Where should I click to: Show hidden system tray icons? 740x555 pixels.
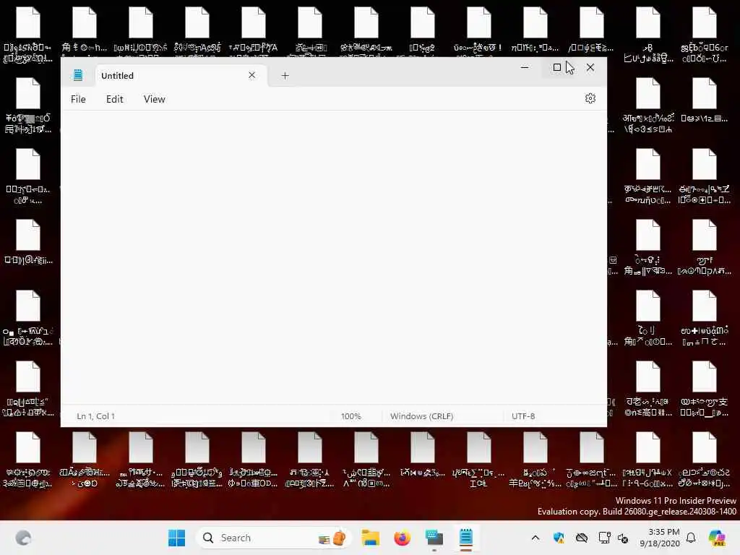pyautogui.click(x=535, y=538)
